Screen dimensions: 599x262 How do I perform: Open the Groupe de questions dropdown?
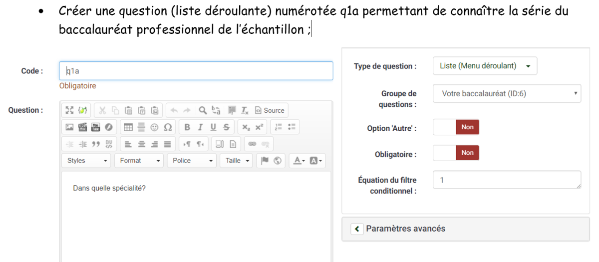507,93
